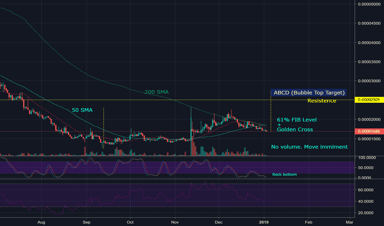The height and width of the screenshot is (226, 384).
Task: Click the 100.0000 stochastic axis label
Action: (x=367, y=158)
